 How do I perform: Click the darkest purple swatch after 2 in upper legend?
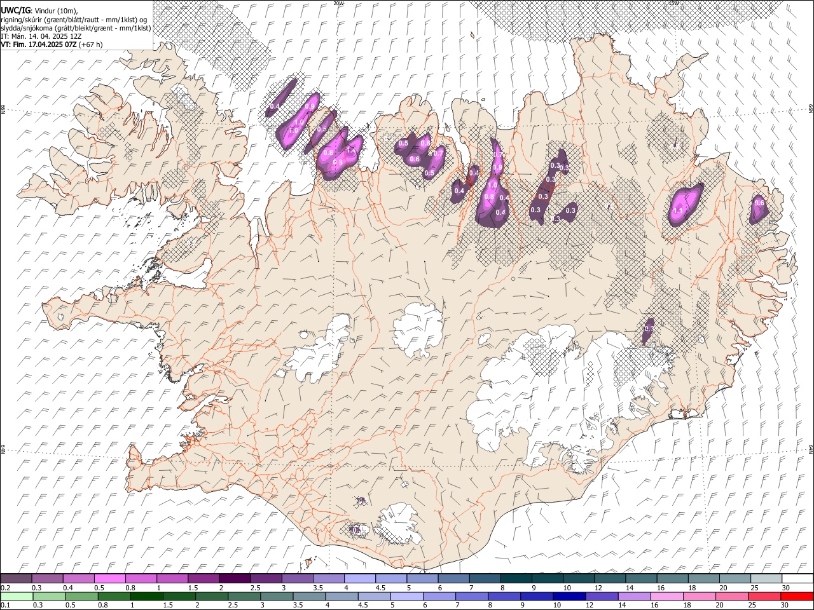(x=234, y=579)
